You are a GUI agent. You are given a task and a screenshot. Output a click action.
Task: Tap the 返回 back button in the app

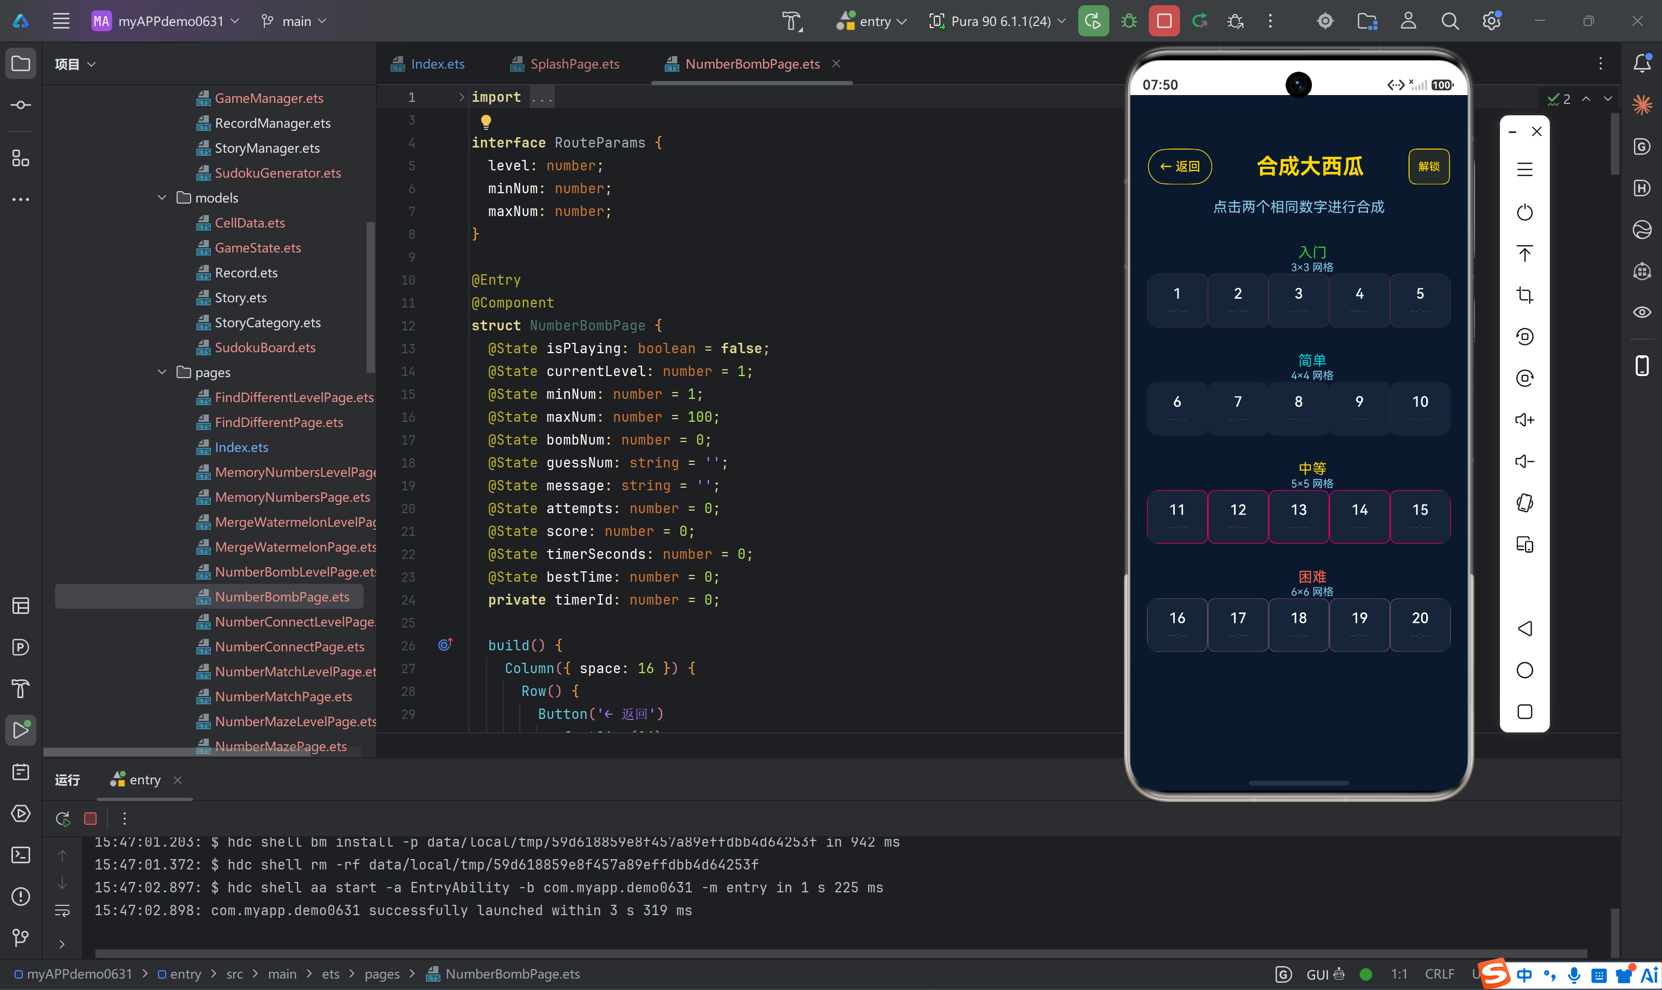pyautogui.click(x=1180, y=166)
